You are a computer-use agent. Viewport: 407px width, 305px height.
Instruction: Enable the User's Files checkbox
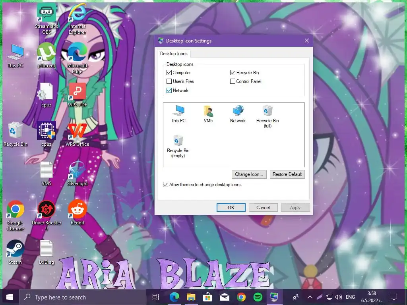[169, 81]
